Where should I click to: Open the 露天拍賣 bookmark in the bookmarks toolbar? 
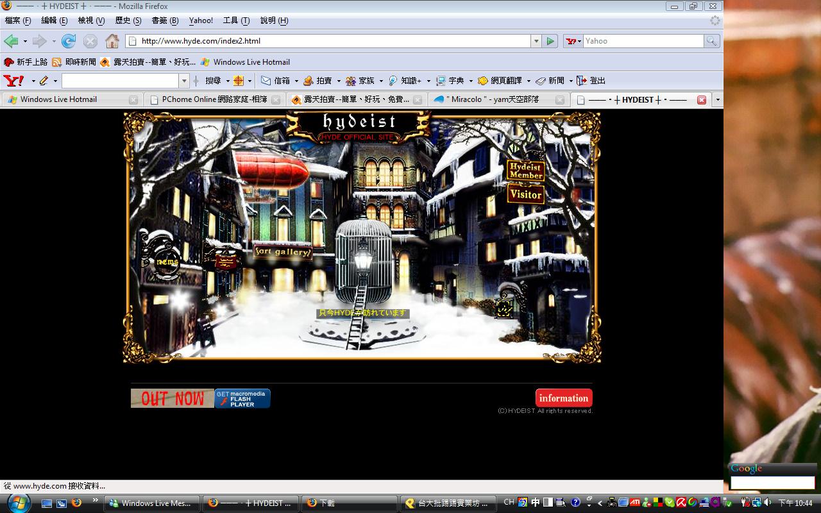(x=148, y=62)
